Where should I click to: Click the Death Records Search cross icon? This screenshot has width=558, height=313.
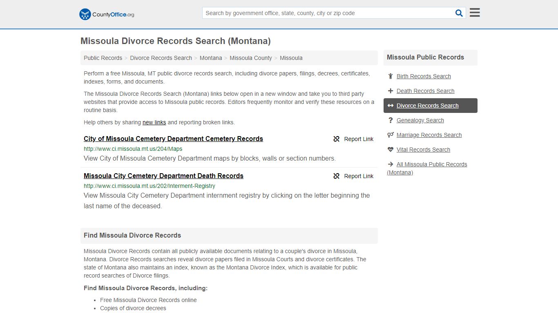(x=391, y=91)
